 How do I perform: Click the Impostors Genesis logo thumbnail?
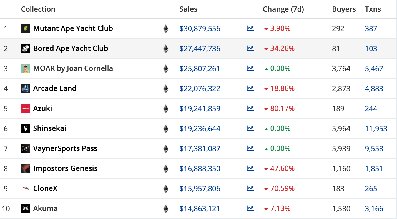tap(26, 168)
